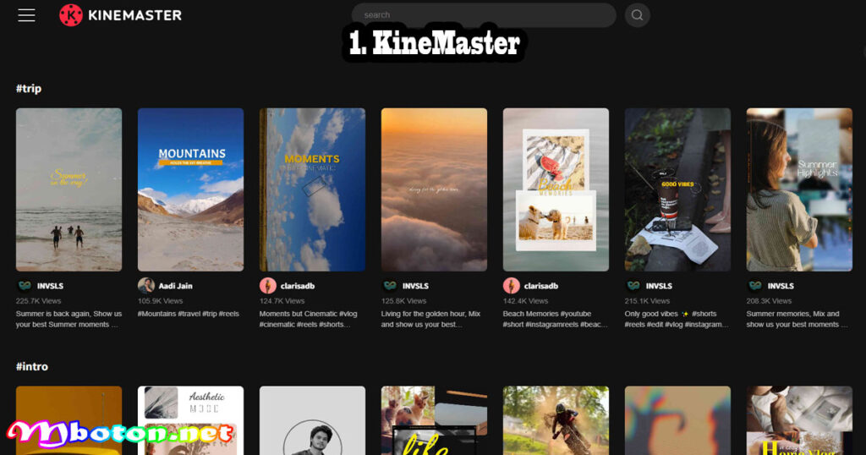Click the '142.4K Views' count
The height and width of the screenshot is (455, 866).
(x=526, y=301)
